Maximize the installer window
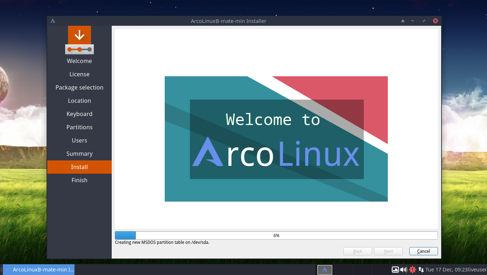 (424, 21)
